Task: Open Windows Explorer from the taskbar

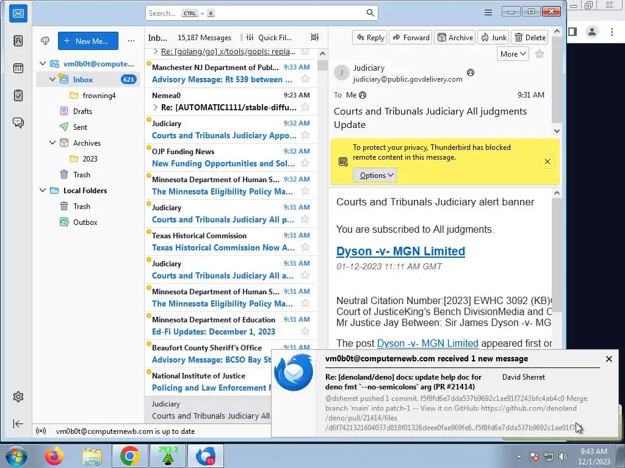Action: 92,456
